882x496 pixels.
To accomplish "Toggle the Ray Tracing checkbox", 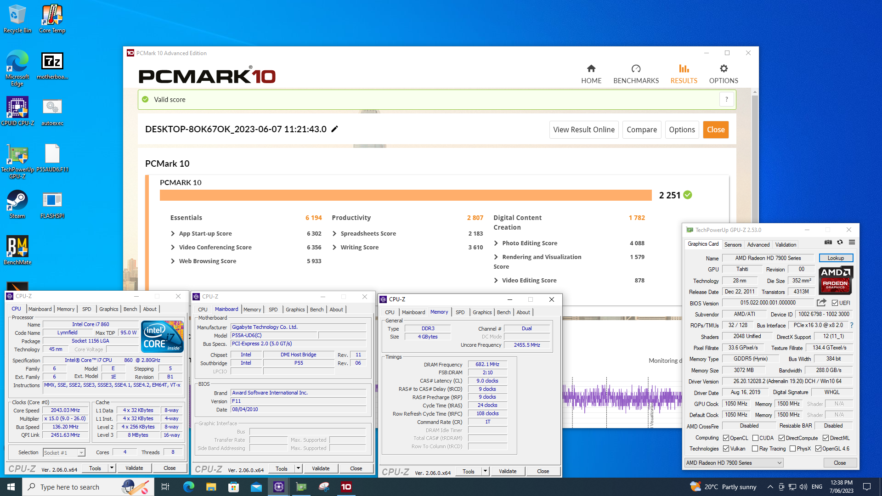I will [755, 449].
